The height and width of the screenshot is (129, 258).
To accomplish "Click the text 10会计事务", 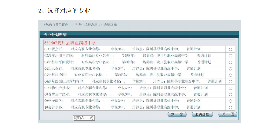I will [54, 107].
